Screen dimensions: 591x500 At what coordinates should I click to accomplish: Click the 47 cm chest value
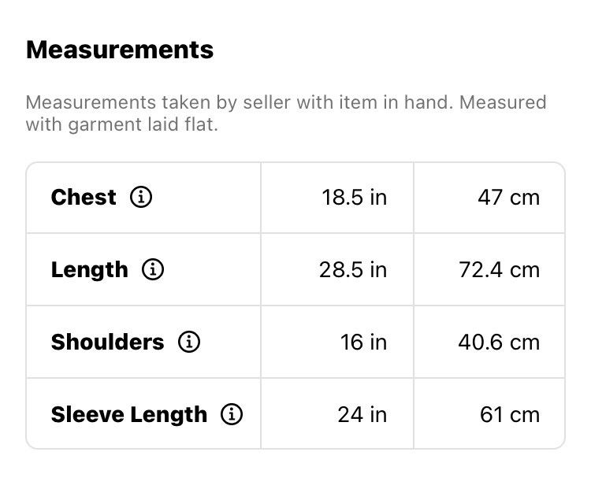pos(508,198)
